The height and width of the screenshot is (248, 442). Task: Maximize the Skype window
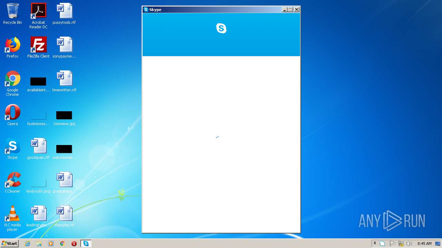click(x=290, y=10)
